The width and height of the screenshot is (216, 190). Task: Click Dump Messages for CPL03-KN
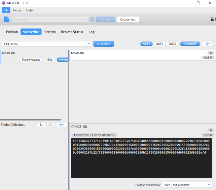coord(31,60)
